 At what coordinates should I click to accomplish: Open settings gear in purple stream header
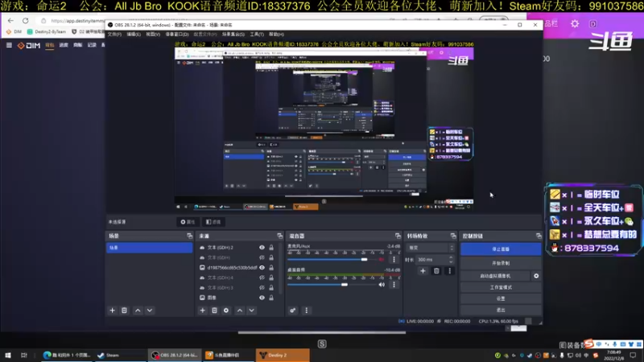[x=575, y=24]
